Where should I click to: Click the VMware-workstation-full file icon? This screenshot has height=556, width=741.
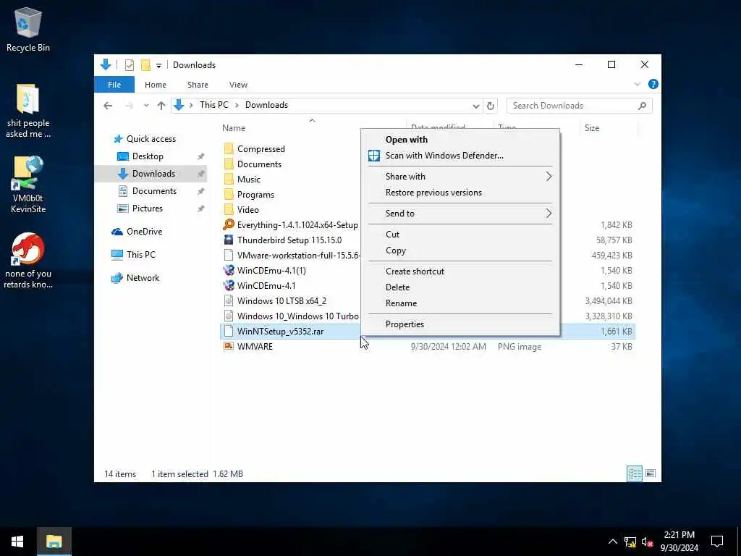(x=229, y=255)
